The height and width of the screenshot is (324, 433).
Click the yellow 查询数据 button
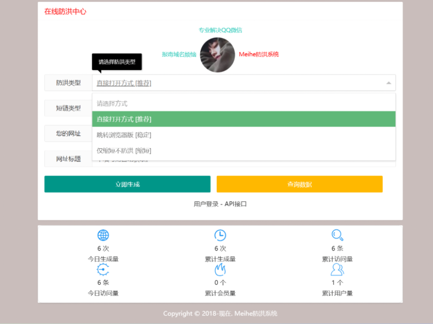(x=299, y=184)
